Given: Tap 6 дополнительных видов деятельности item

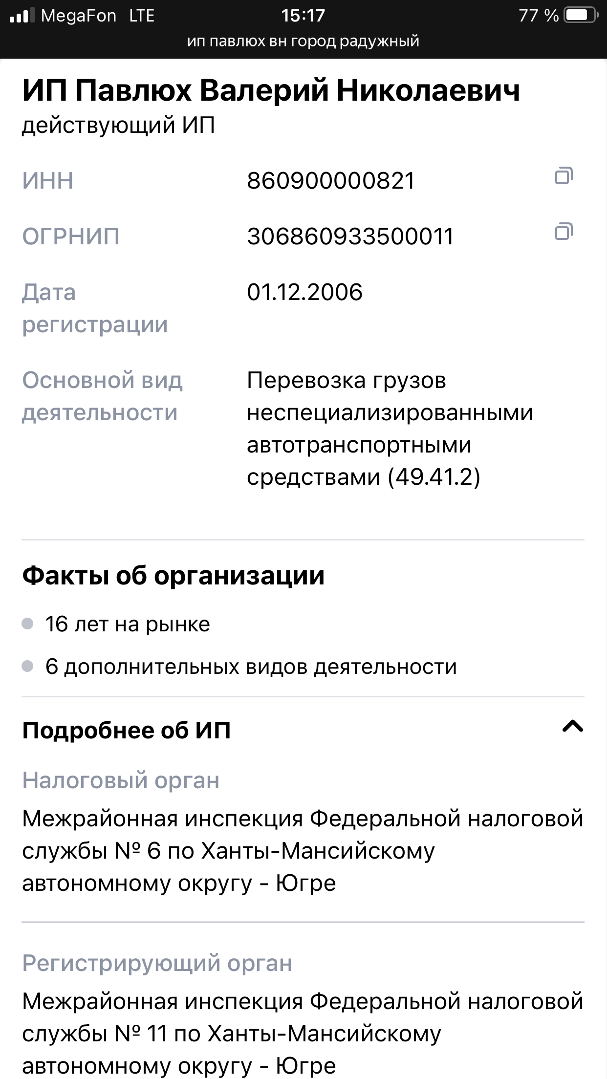Looking at the screenshot, I should pos(251,667).
